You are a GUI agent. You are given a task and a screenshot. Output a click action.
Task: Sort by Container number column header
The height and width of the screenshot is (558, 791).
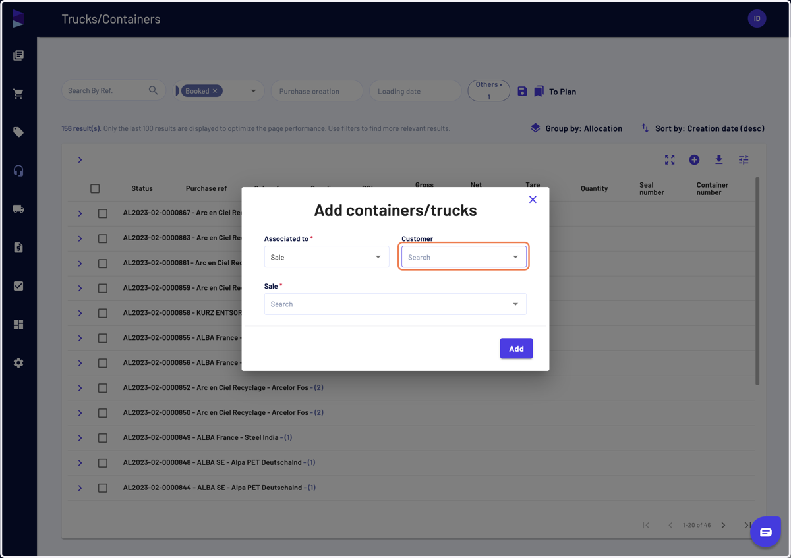[713, 188]
